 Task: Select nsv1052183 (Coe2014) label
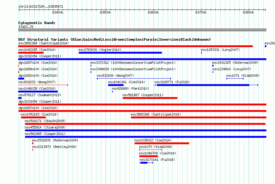[39, 114]
